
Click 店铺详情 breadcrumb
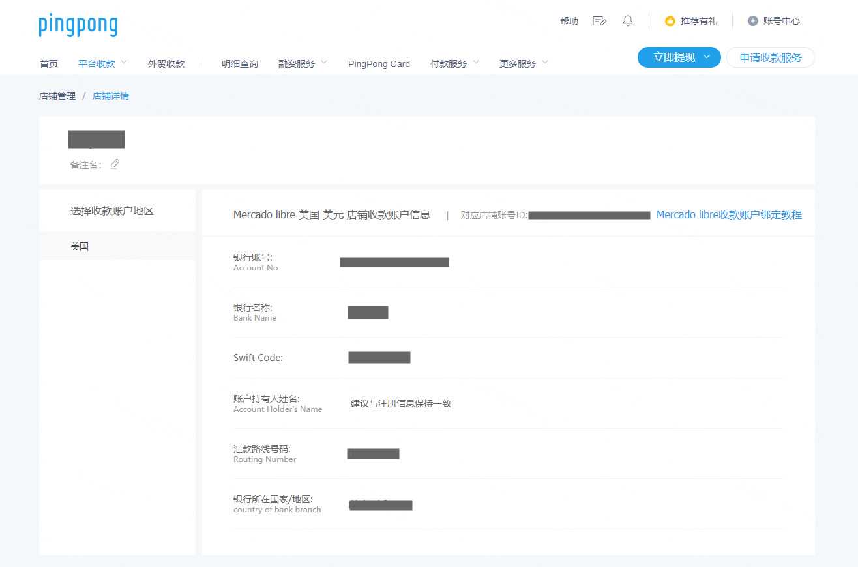111,96
